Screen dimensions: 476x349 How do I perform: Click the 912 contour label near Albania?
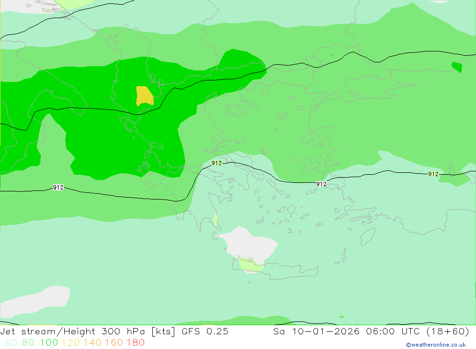tap(217, 163)
